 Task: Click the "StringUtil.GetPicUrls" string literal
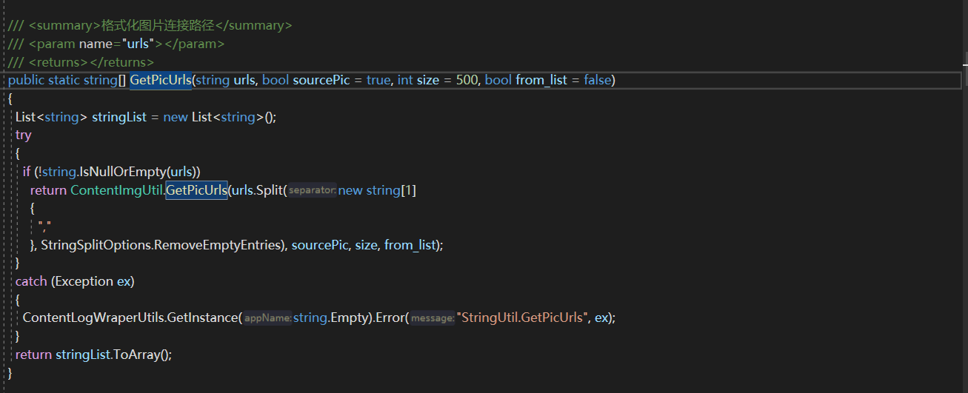523,318
